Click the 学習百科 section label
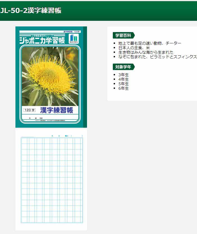Viewport: 197px width, 234px height. coord(123,35)
